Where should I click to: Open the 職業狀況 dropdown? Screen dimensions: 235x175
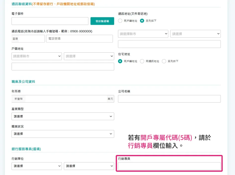tap(63, 134)
